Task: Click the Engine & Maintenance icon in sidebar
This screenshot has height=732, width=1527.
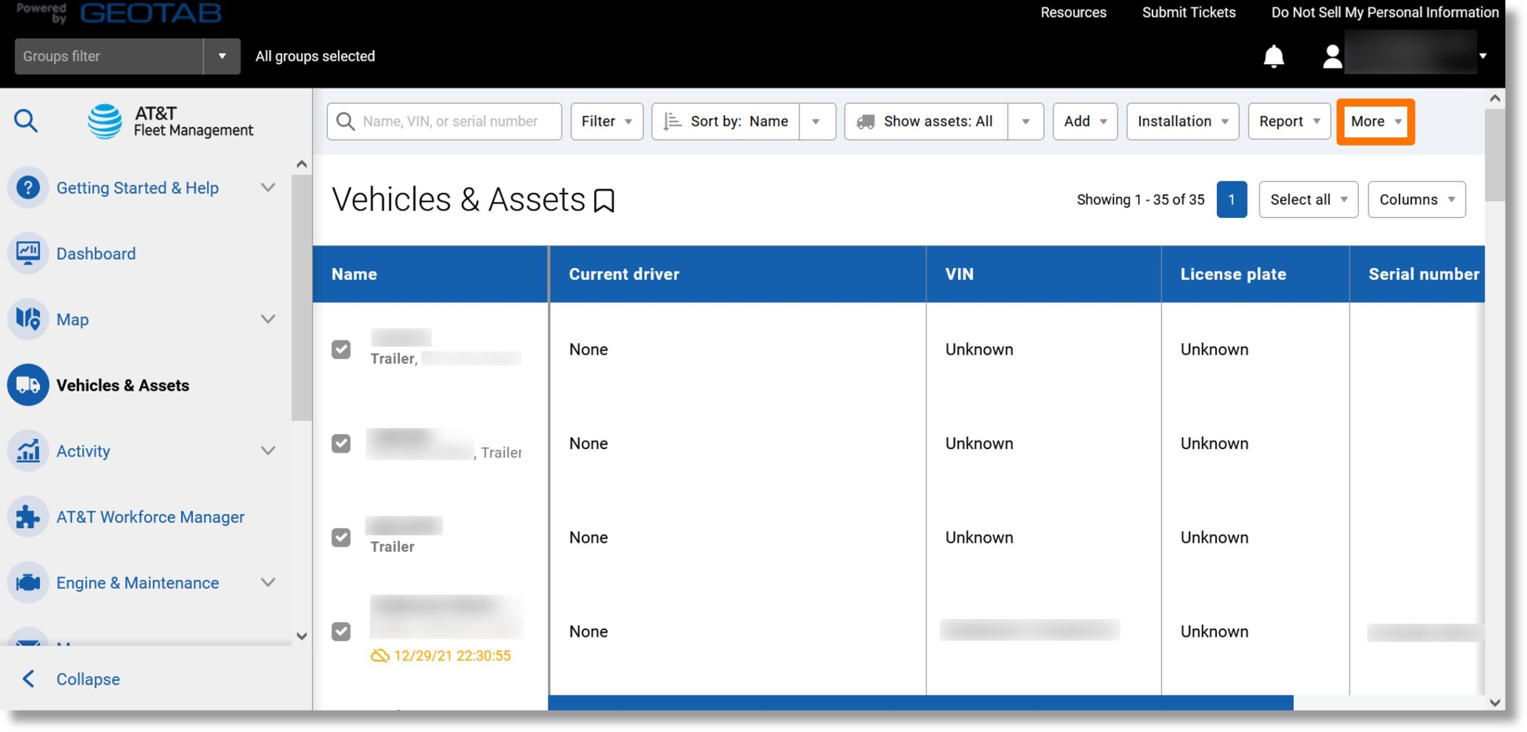Action: coord(27,582)
